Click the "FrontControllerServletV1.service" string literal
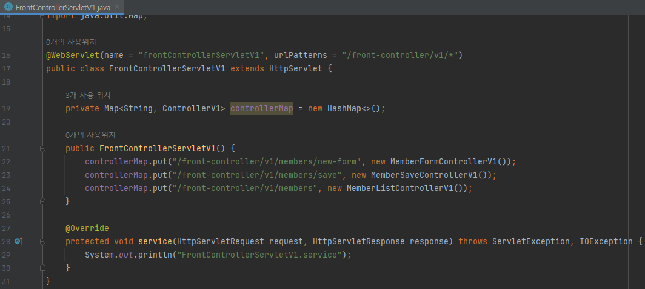Viewport: 645px width, 289px height. point(259,255)
